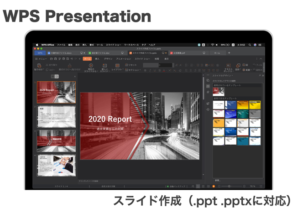Viewport: 292px width, 219px height.
Task: Click the Siri icon in the menu bar
Action: [x=255, y=45]
